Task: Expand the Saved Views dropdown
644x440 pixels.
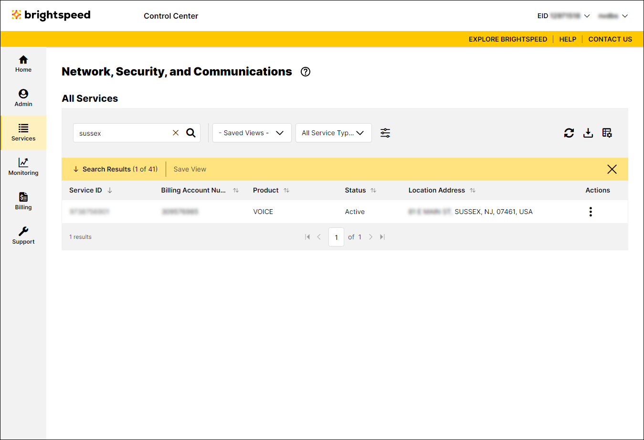Action: pyautogui.click(x=252, y=133)
